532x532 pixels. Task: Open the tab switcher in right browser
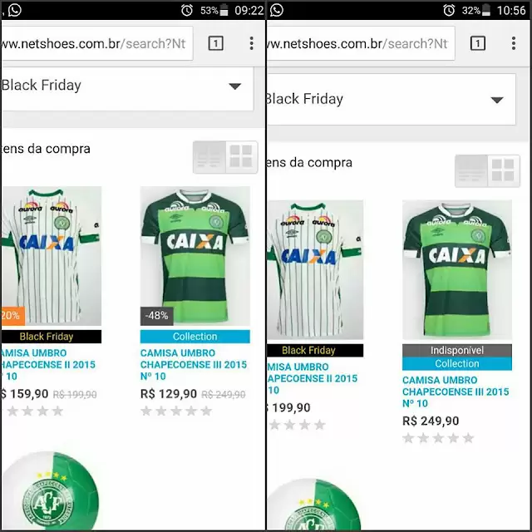tap(478, 43)
